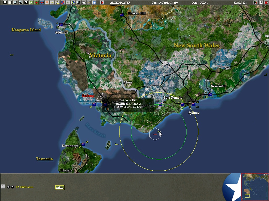
Task: Click the red end-turn arrow
Action: point(102,3)
